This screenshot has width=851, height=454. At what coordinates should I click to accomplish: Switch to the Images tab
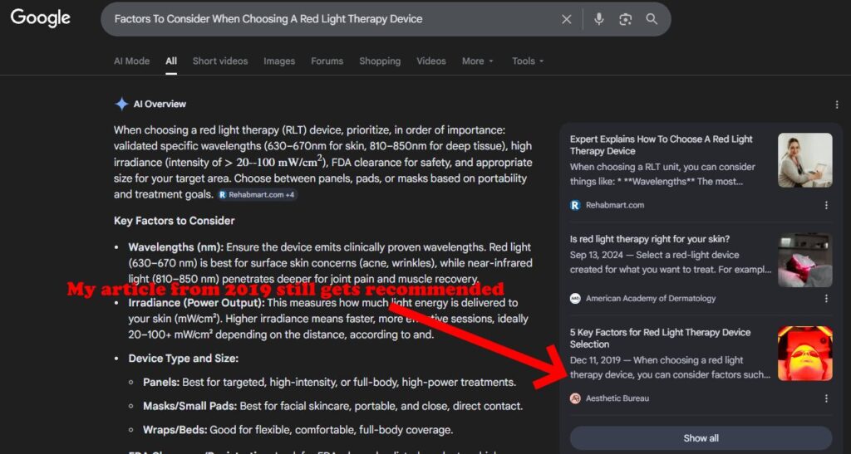click(279, 61)
